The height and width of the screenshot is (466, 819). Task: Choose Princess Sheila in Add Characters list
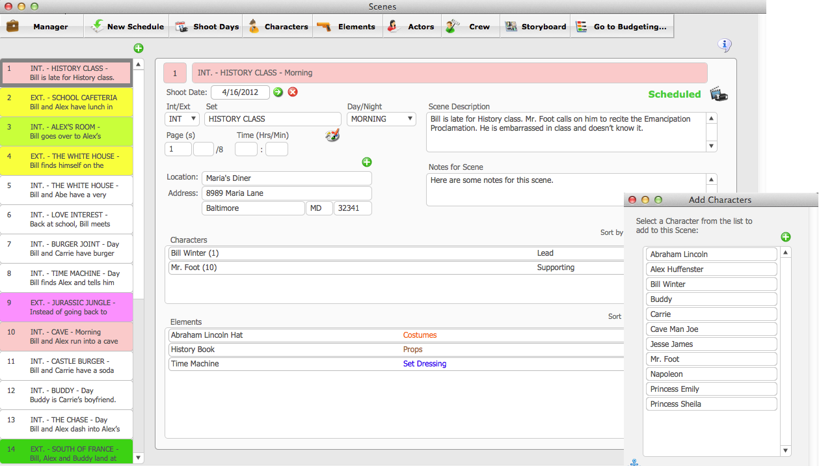click(x=712, y=404)
